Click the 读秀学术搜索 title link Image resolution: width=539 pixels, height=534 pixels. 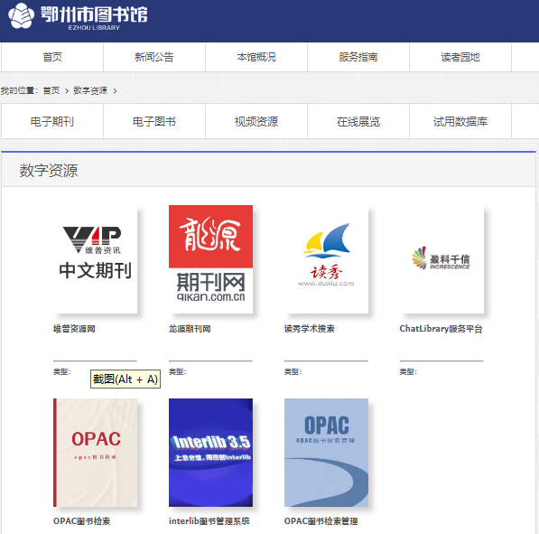point(310,329)
